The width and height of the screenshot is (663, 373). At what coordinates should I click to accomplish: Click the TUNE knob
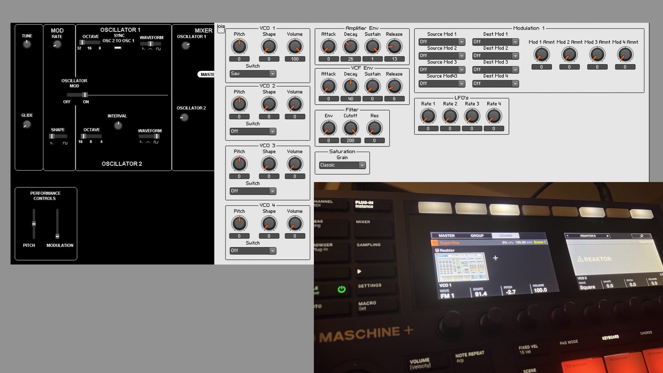27,44
